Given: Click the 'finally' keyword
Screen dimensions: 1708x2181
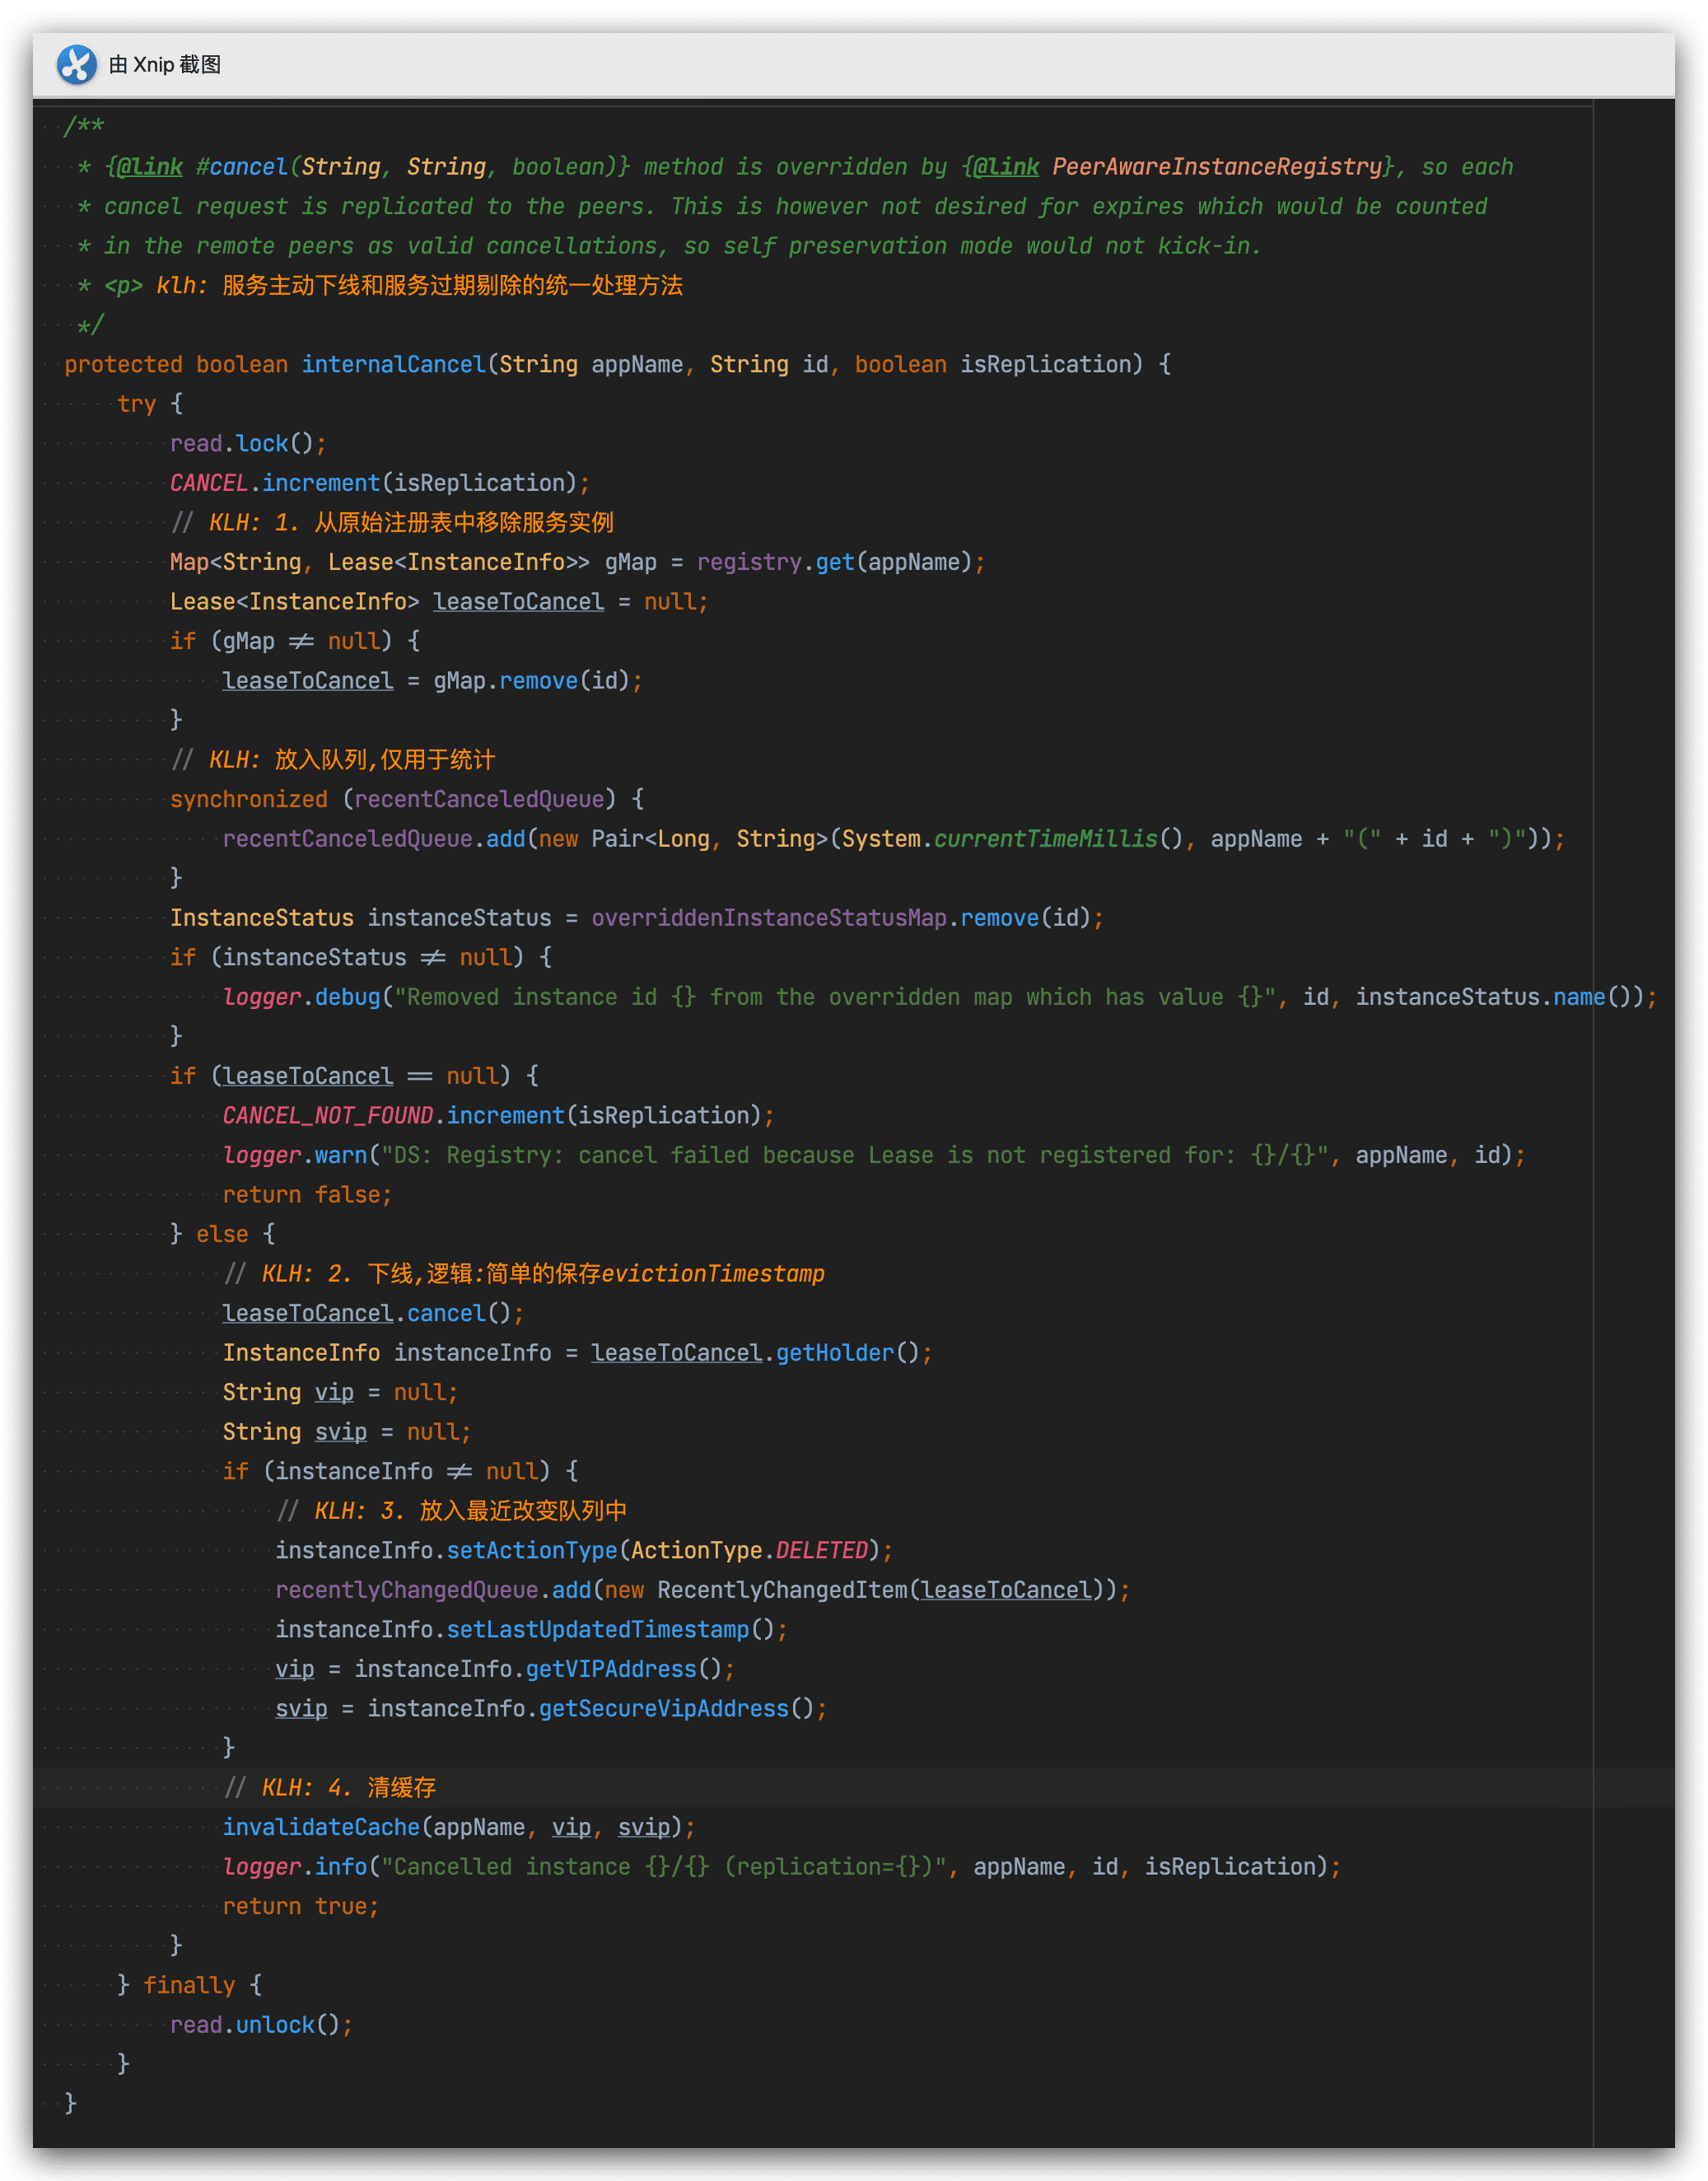Looking at the screenshot, I should coord(189,1986).
